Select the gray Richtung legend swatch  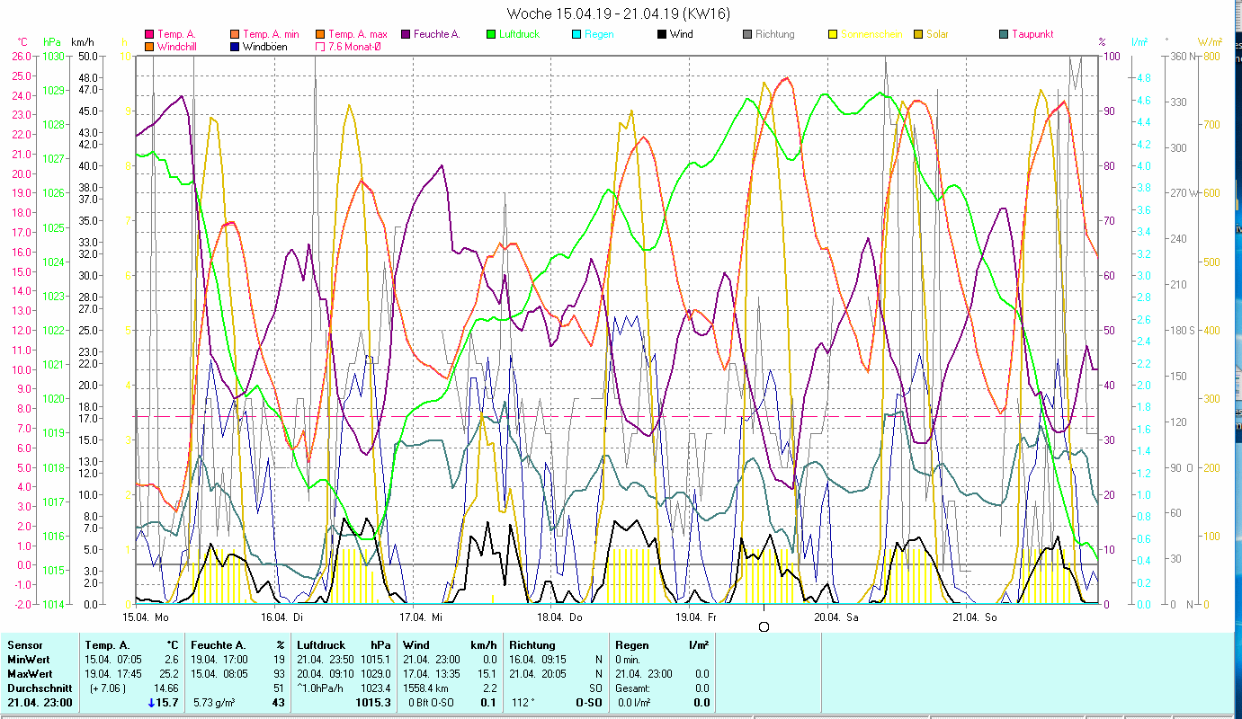pyautogui.click(x=747, y=34)
